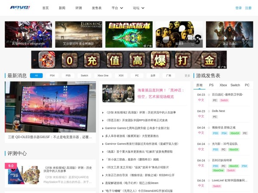Expand the 论坛 dropdown menu
258x193 pixels.
click(138, 8)
